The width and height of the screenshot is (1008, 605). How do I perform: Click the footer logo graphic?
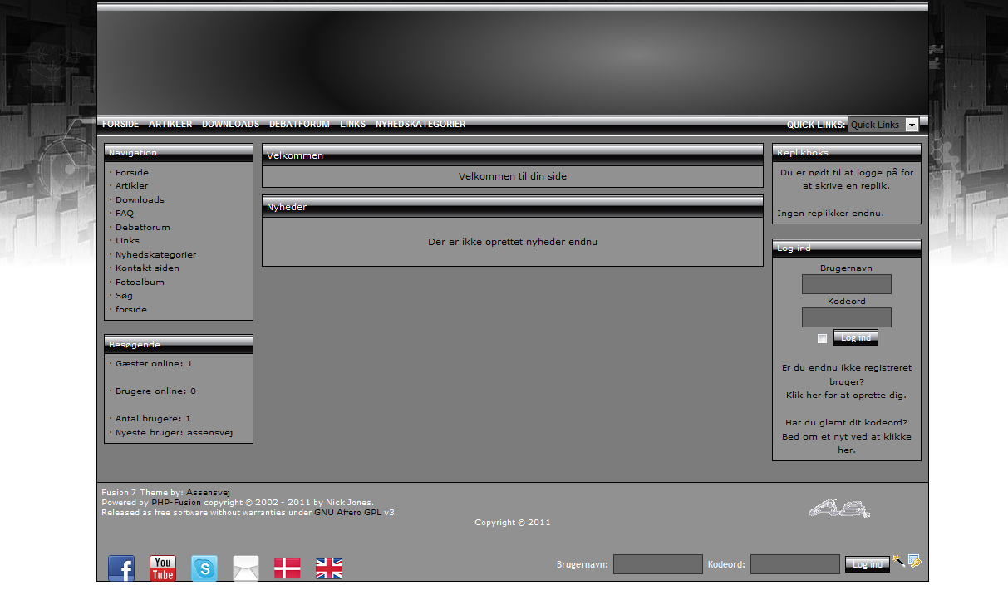click(x=838, y=508)
